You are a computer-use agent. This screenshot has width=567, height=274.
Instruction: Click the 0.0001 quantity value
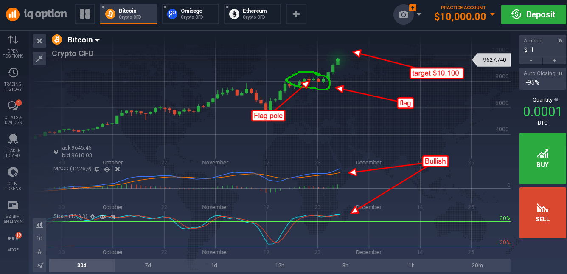pyautogui.click(x=542, y=111)
